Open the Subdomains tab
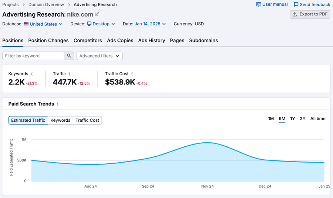This screenshot has width=333, height=198. pos(203,41)
